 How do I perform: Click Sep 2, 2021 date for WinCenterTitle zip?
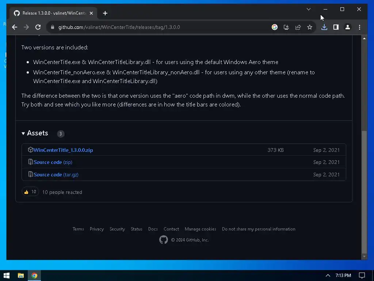coord(326,150)
